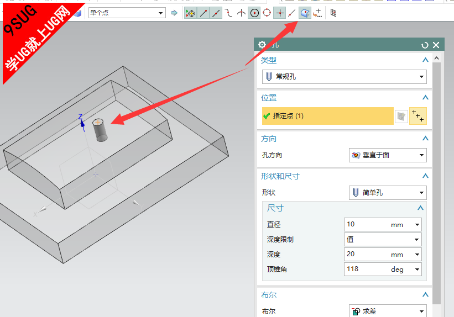454x317 pixels.
Task: Toggle Control Point snap icon
Action: pos(228,13)
